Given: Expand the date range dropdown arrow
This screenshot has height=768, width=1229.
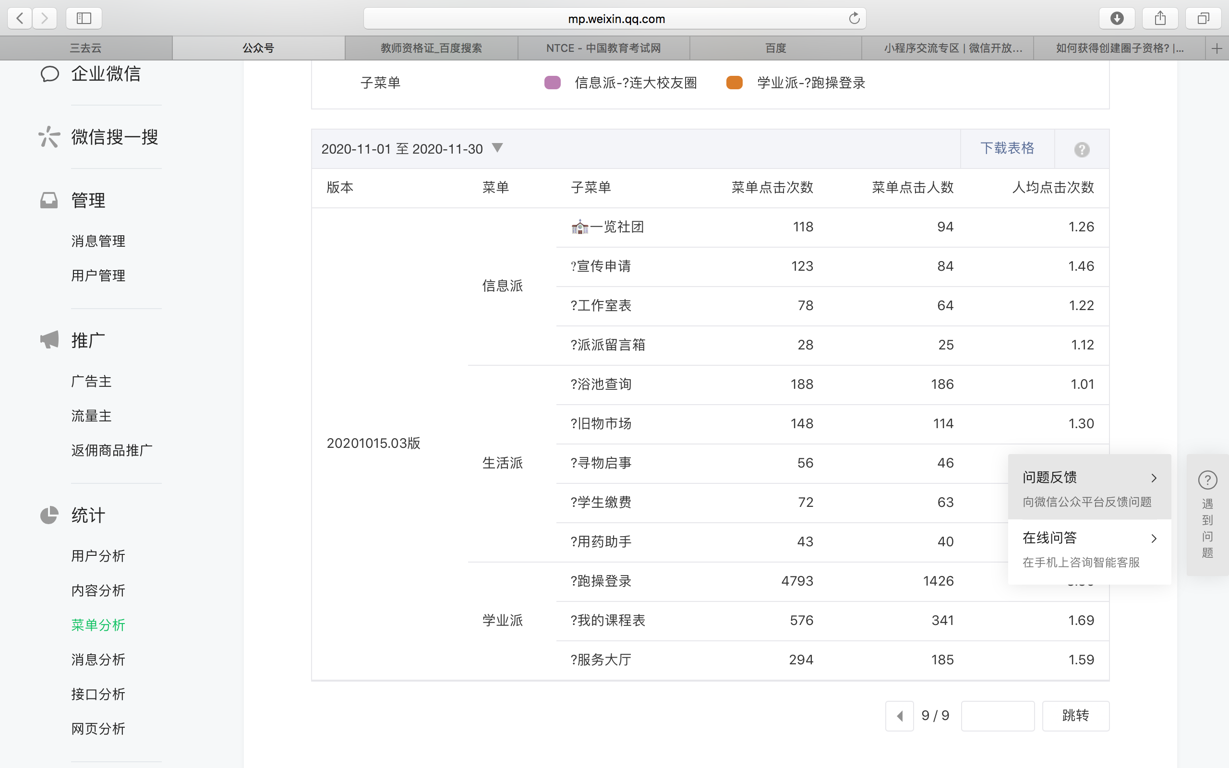Looking at the screenshot, I should click(497, 148).
